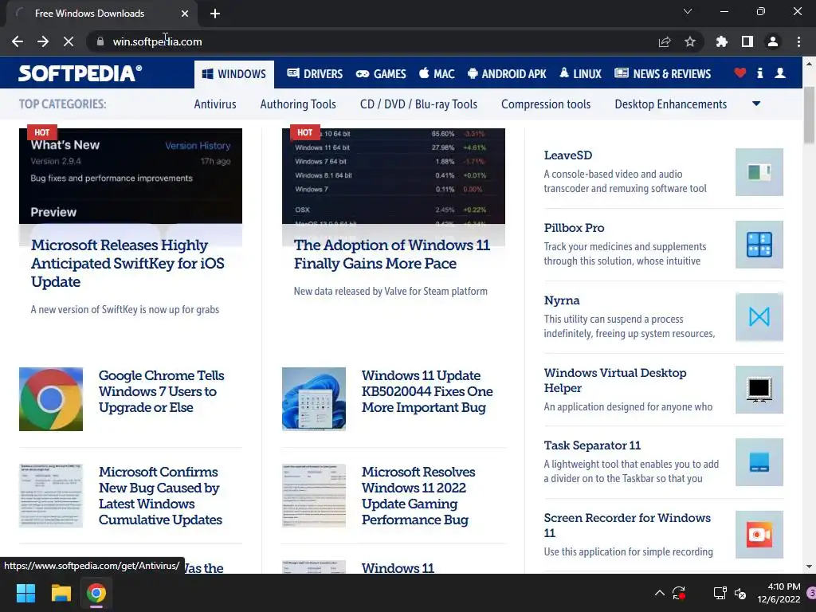The height and width of the screenshot is (612, 816).
Task: Click Windows Virtual Desktop Helper icon
Action: [x=759, y=390]
